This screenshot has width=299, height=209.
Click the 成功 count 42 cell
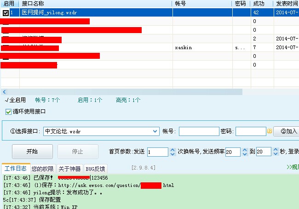[262, 12]
